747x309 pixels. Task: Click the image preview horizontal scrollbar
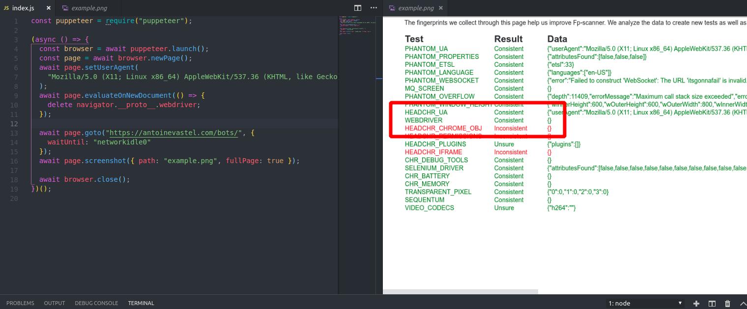tap(460, 292)
